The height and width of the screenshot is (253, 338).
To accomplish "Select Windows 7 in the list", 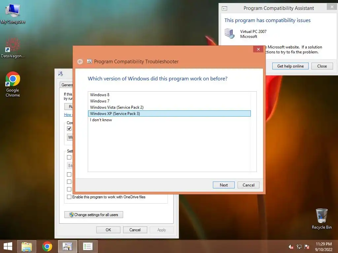I will (169, 101).
